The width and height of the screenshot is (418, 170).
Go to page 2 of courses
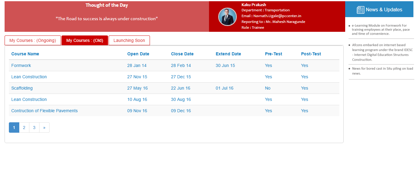pyautogui.click(x=24, y=127)
